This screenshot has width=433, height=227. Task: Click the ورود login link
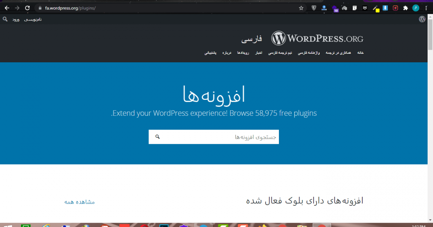click(16, 19)
